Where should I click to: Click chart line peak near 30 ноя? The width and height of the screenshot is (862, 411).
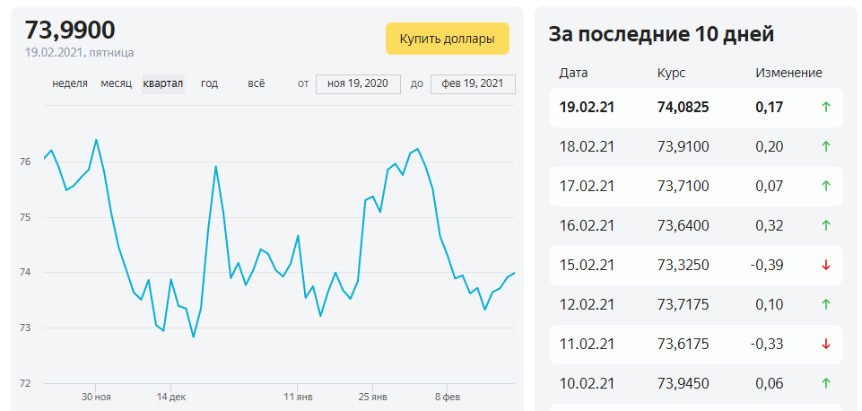[96, 140]
